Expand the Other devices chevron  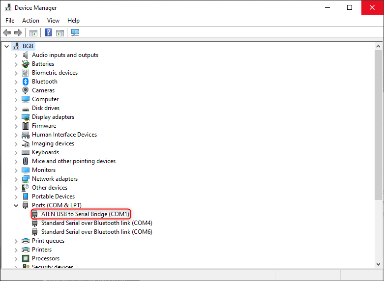coord(16,188)
